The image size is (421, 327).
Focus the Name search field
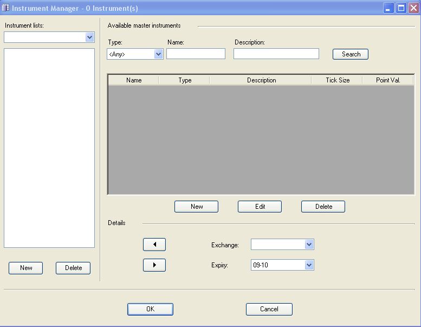(196, 54)
